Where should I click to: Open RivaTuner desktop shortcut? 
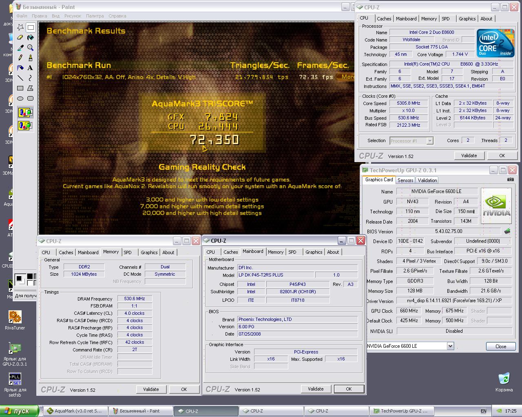click(15, 320)
